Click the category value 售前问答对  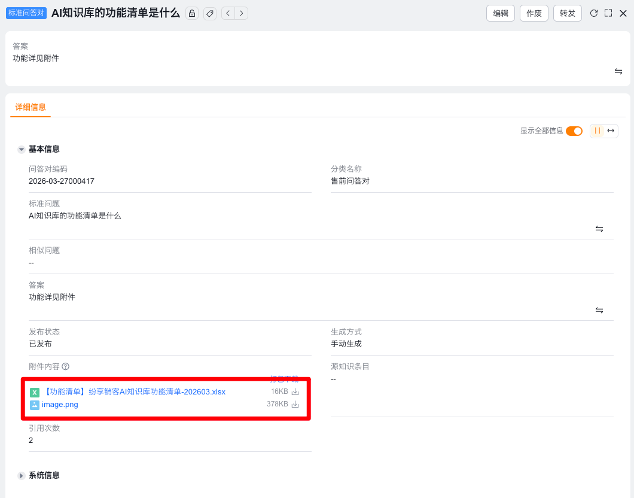350,181
